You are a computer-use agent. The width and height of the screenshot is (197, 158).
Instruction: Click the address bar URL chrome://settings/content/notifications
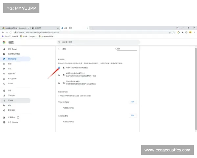click(43, 32)
